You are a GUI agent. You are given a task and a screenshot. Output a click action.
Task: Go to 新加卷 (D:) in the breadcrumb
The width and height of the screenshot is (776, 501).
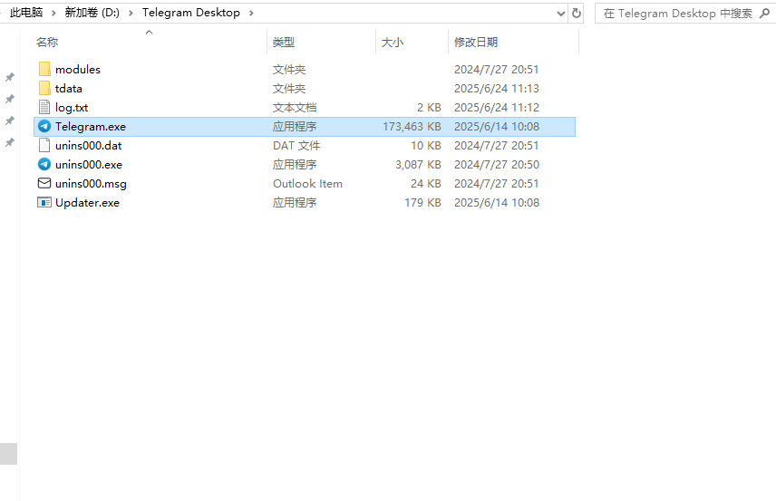(x=92, y=13)
